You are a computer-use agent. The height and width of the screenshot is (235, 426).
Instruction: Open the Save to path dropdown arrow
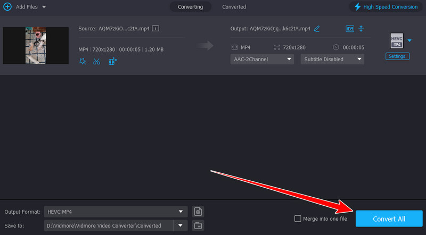(181, 225)
